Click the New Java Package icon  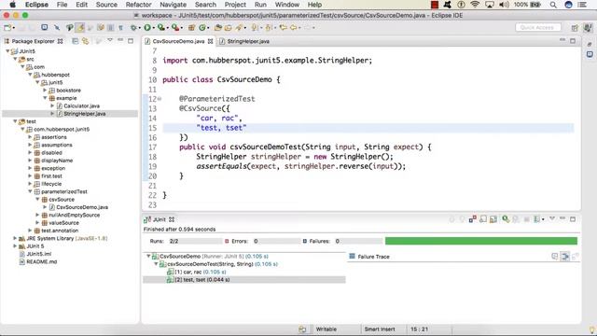click(191, 27)
